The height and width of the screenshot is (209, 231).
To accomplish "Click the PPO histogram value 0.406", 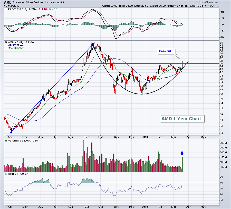I will point(53,9).
